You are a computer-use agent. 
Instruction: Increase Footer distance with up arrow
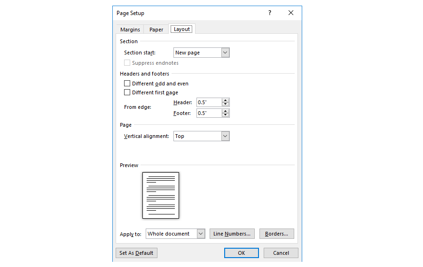(226, 111)
